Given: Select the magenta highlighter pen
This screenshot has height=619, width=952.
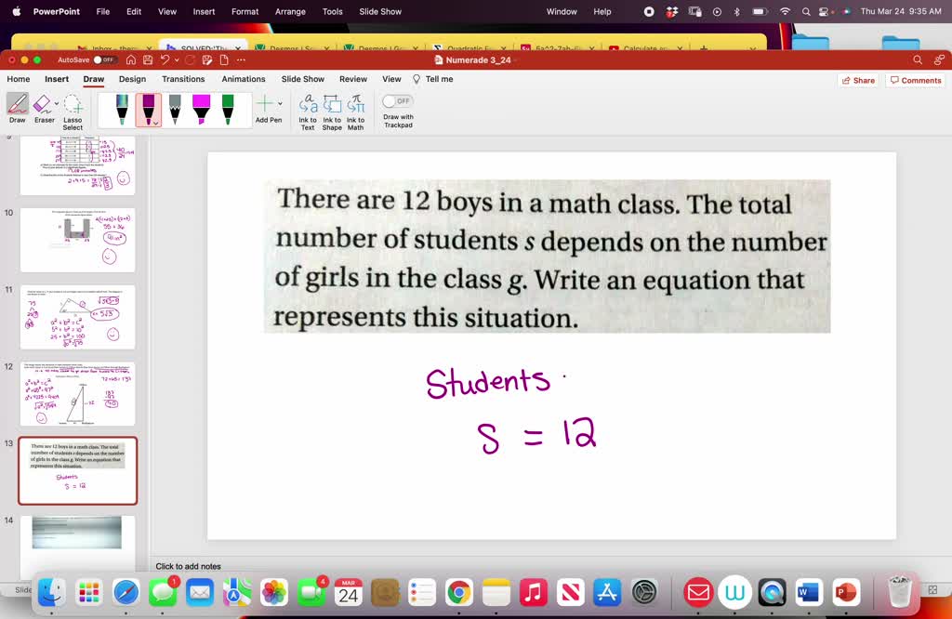Looking at the screenshot, I should pyautogui.click(x=200, y=108).
